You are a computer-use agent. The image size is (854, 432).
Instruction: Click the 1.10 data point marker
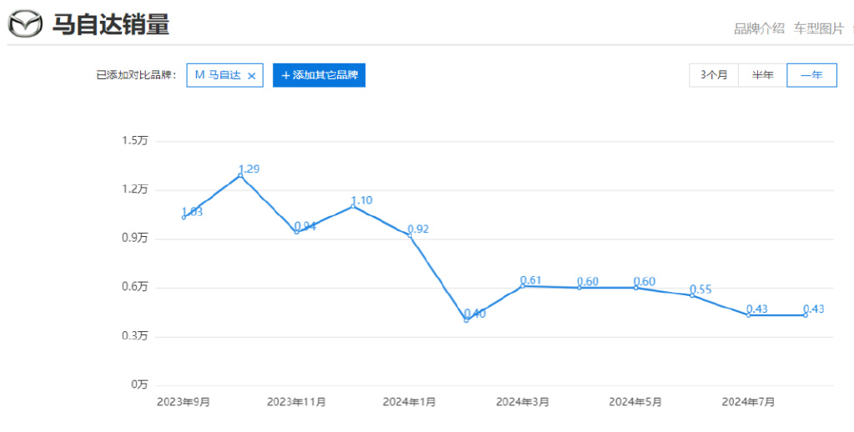(353, 206)
